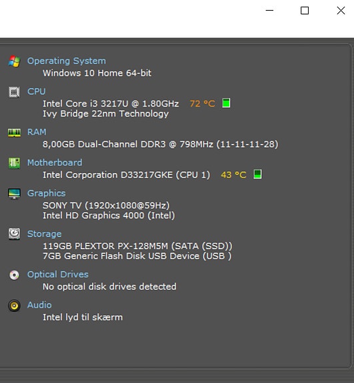Image resolution: width=354 pixels, height=383 pixels.
Task: Click the Windows flag icon beside Operating System
Action: point(14,61)
